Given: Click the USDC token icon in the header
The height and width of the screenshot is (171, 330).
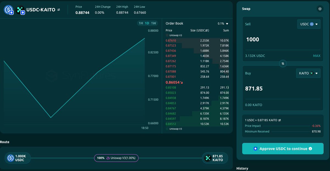Looking at the screenshot, I should (x=9, y=10).
